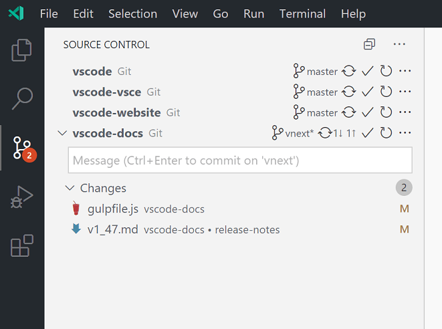Open Source Control panel more actions menu
This screenshot has width=442, height=329.
tap(400, 45)
